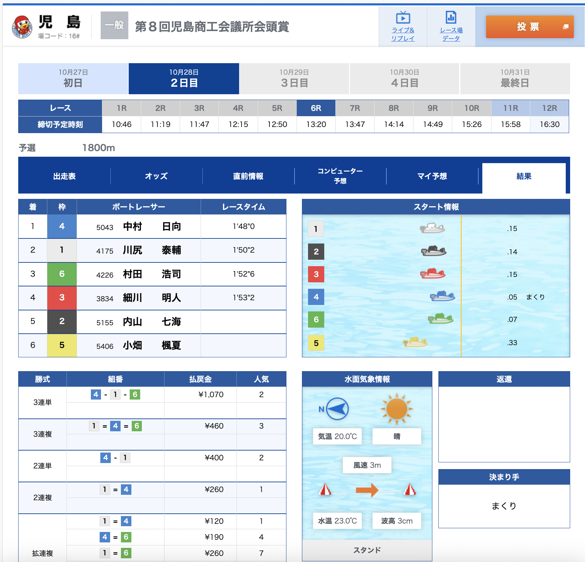Click the black boat 2 icon
Viewport: 585px width, 562px height.
click(x=434, y=251)
